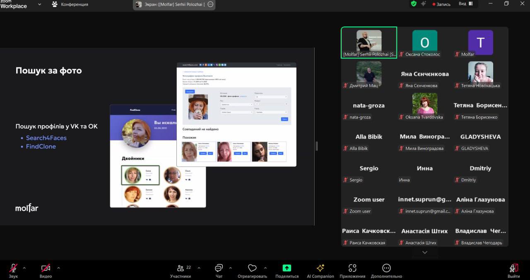
Task: Expand the arrow next to Отреагировать
Action: pos(265,268)
